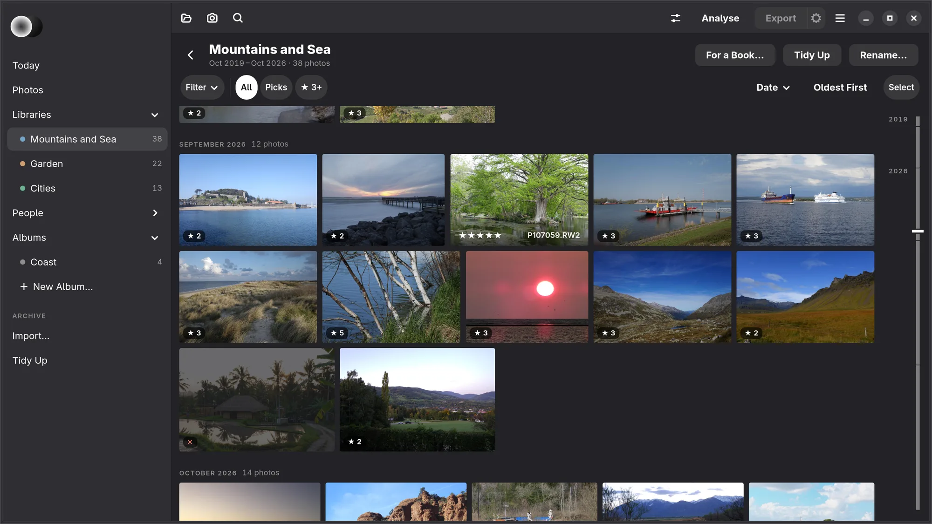932x524 pixels.
Task: Toggle the Oldest First sort order
Action: click(x=840, y=88)
